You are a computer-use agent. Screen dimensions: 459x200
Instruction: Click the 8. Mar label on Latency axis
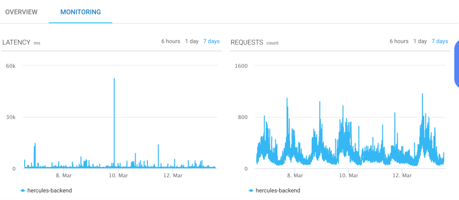63,176
